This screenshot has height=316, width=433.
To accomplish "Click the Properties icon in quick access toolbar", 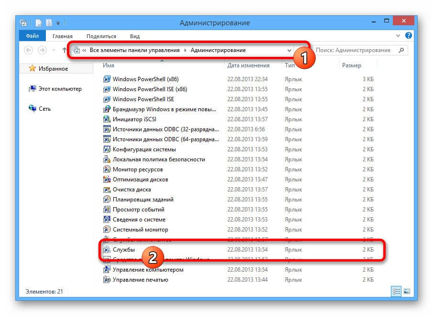I will click(x=38, y=23).
